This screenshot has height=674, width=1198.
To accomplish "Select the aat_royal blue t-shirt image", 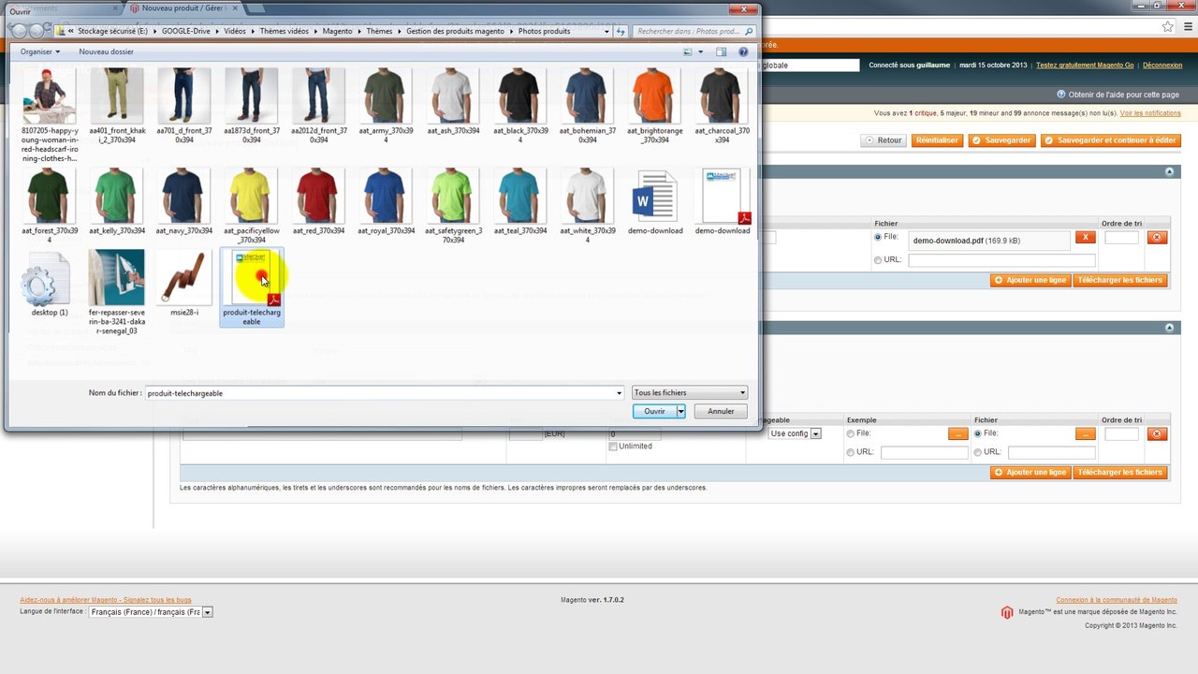I will [x=386, y=201].
